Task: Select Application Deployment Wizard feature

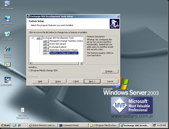Action: [x=63, y=50]
